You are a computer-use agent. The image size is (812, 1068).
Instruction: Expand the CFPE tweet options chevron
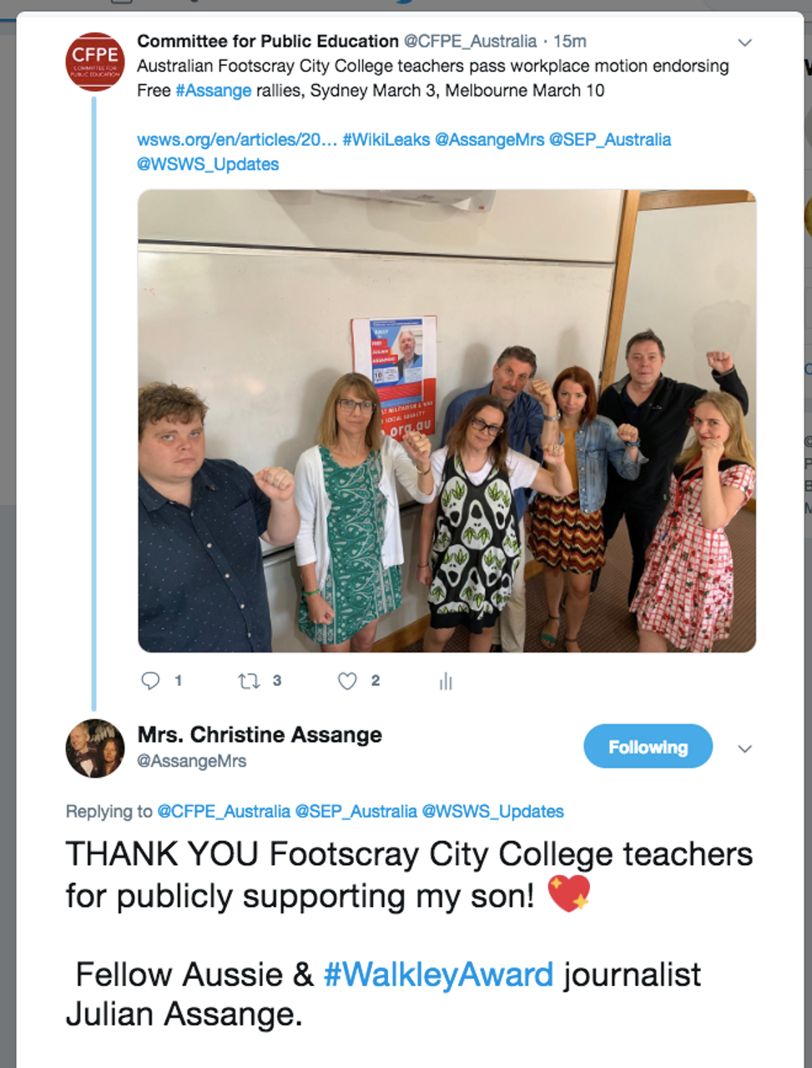click(x=744, y=43)
